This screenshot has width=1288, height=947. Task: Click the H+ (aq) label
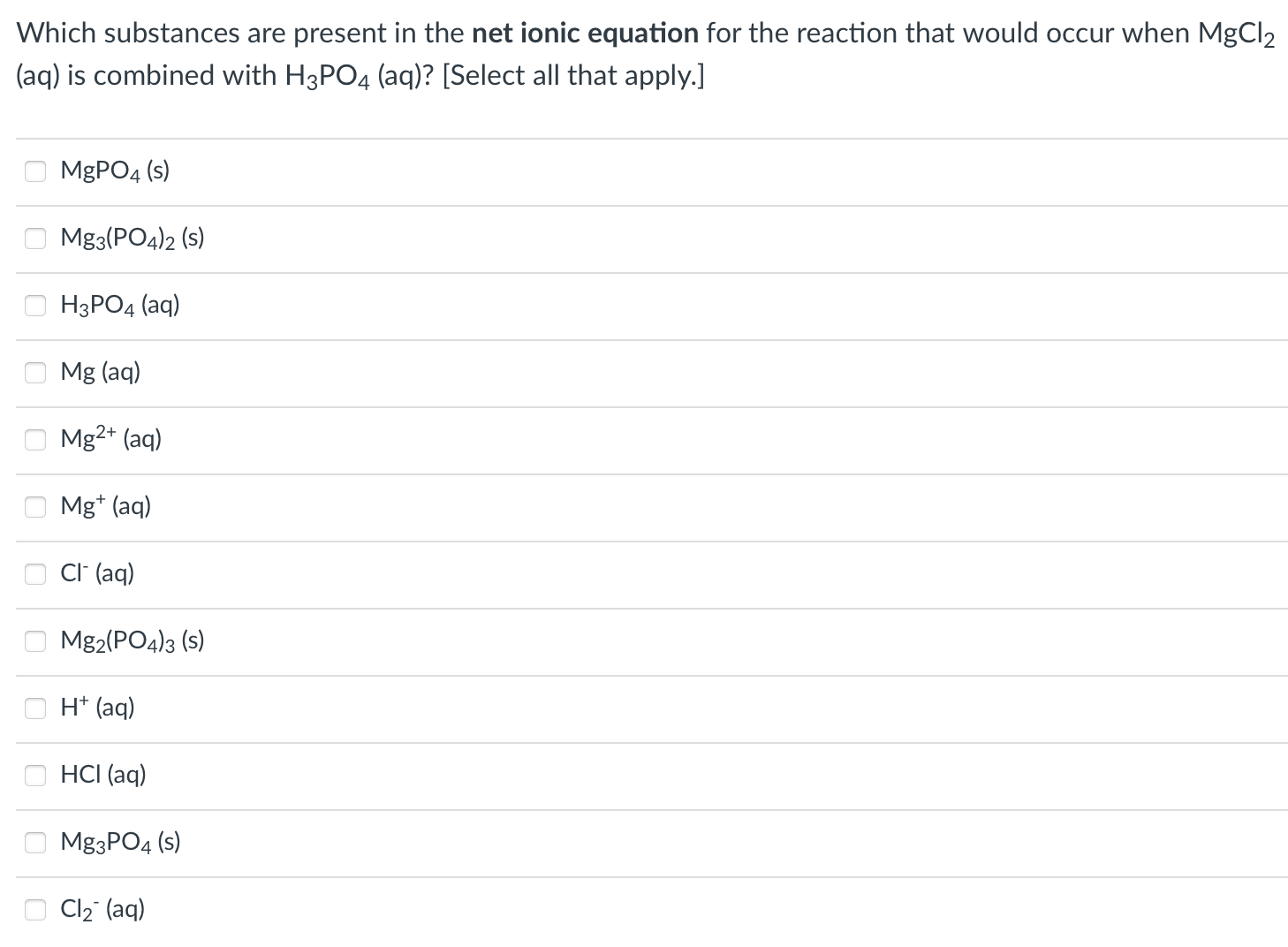97,708
